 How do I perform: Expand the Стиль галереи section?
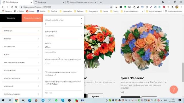point(22,70)
